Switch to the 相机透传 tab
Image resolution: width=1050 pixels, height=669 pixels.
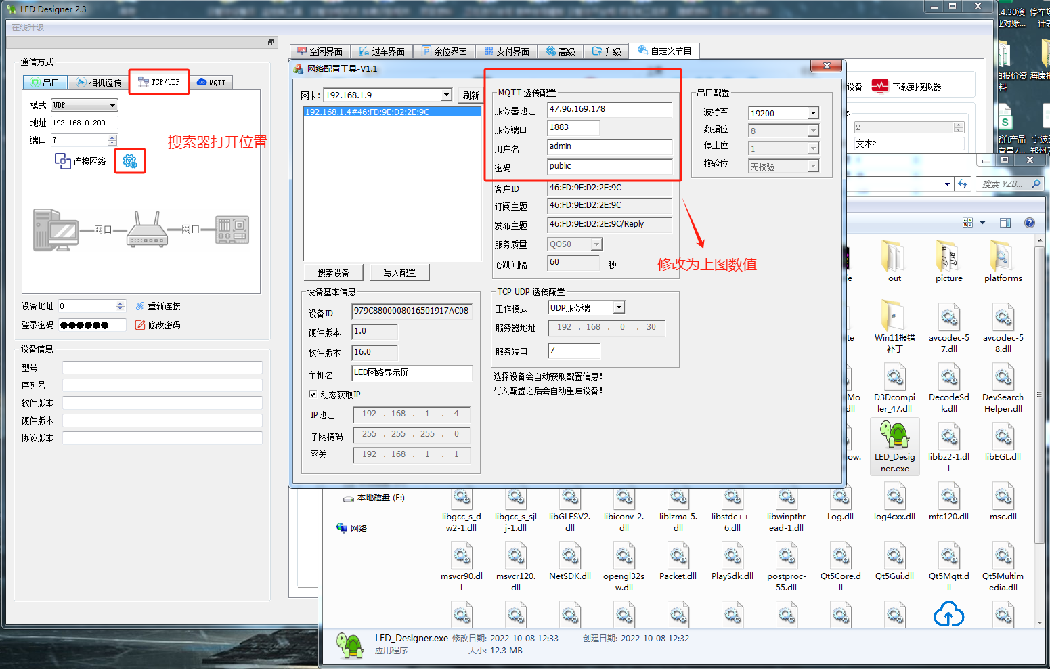tap(99, 83)
